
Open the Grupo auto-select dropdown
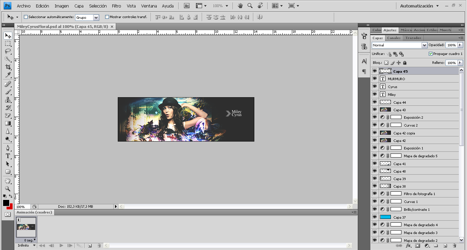point(96,17)
